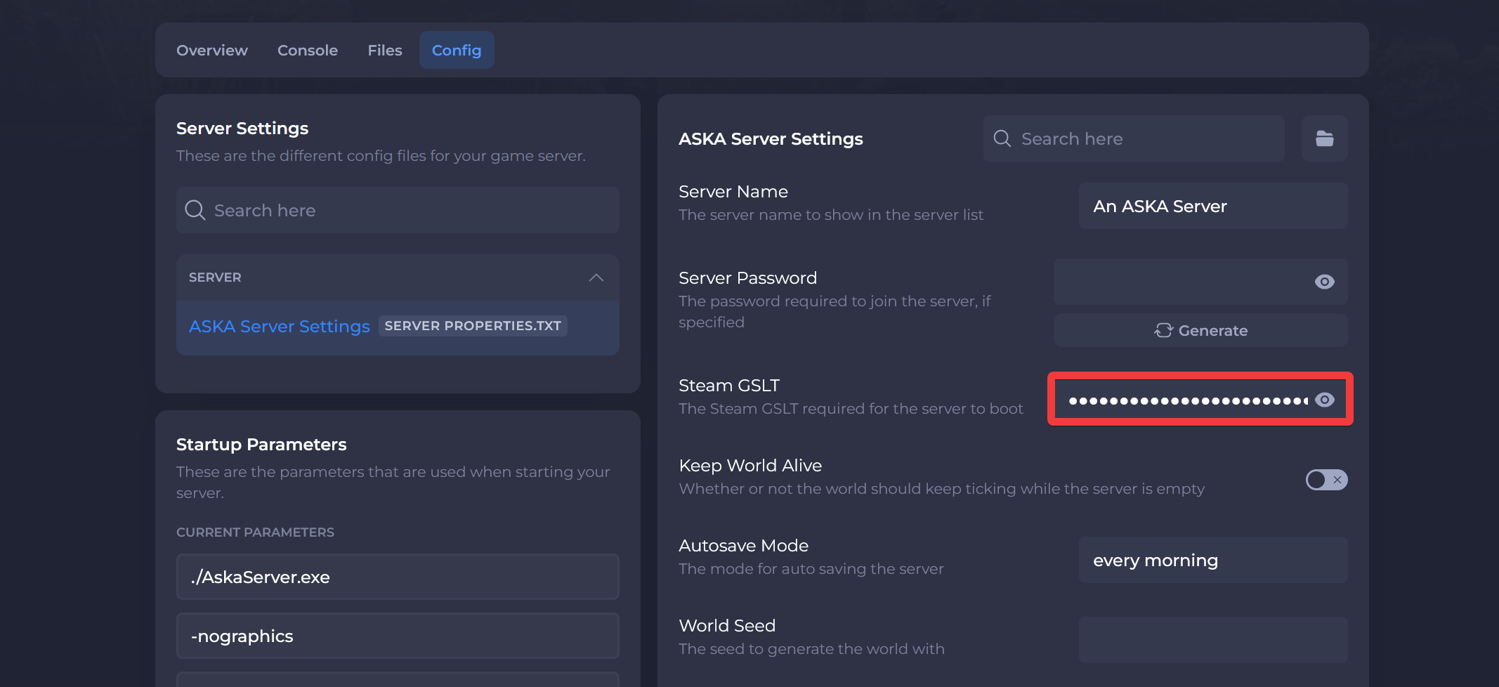The image size is (1499, 687).
Task: Edit the ./AskaServer.exe parameter field
Action: 398,577
